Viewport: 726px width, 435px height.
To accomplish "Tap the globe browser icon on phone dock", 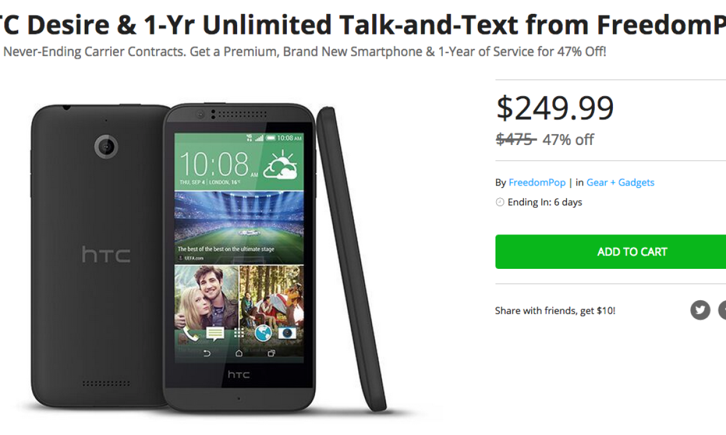I will click(263, 332).
